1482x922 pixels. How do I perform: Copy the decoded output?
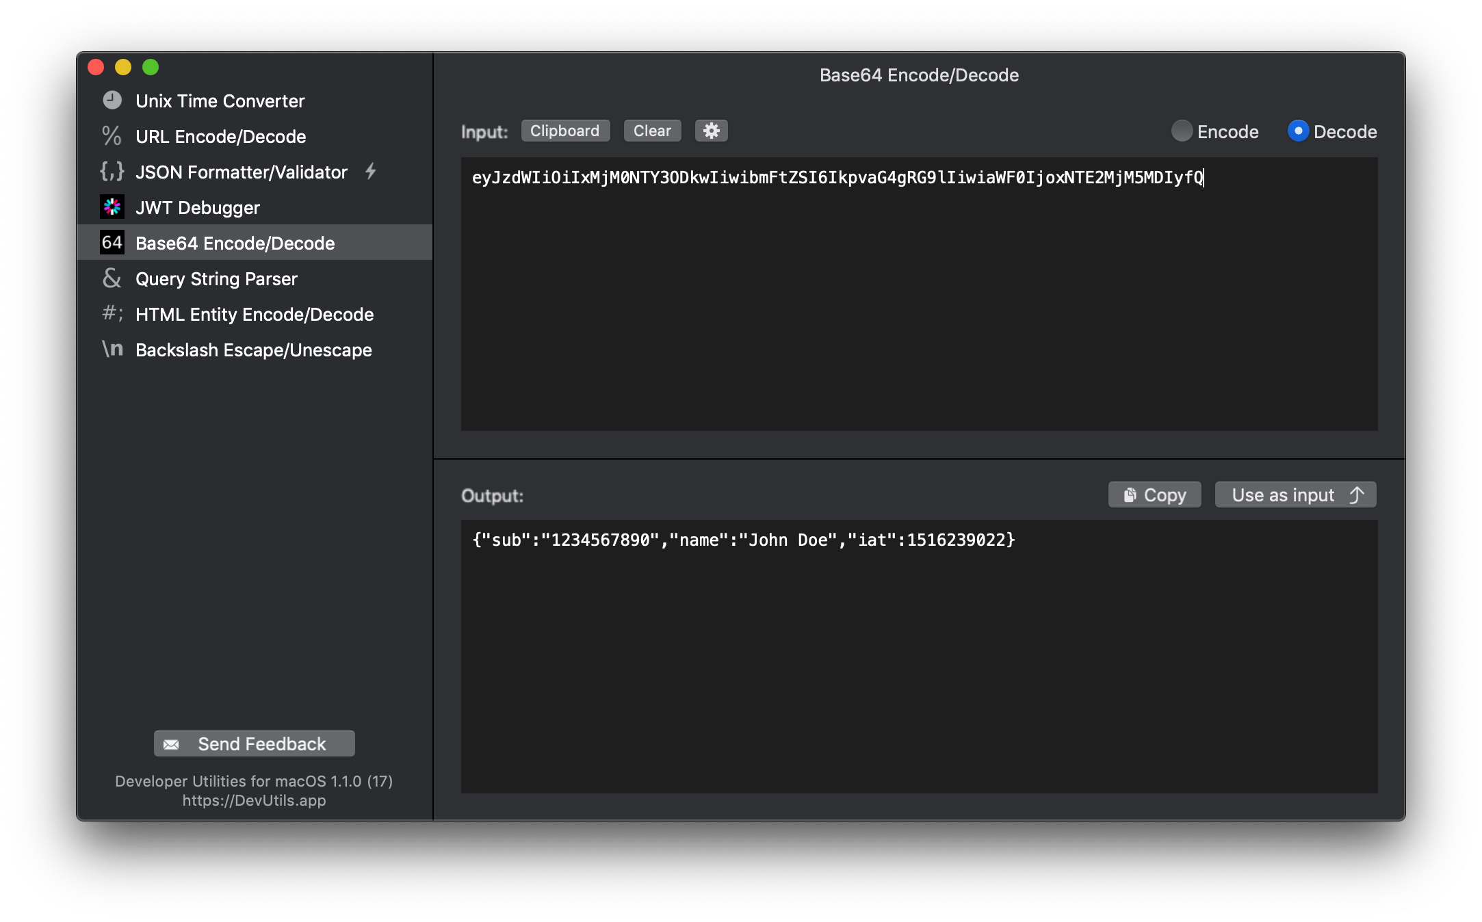point(1155,495)
